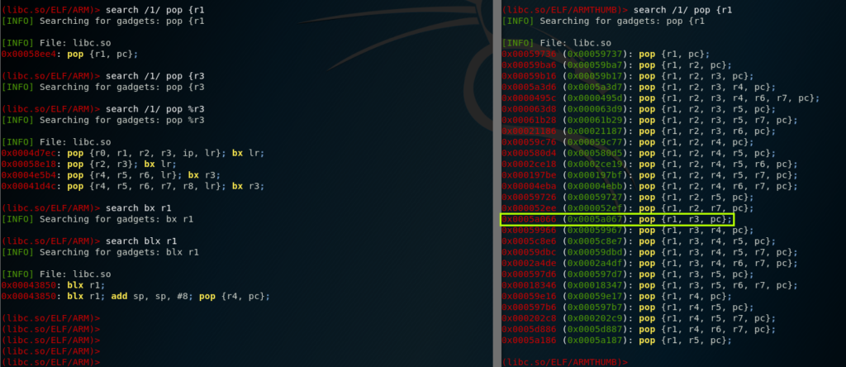Click the green address 0x0002ce19
The height and width of the screenshot is (367, 846).
[595, 164]
